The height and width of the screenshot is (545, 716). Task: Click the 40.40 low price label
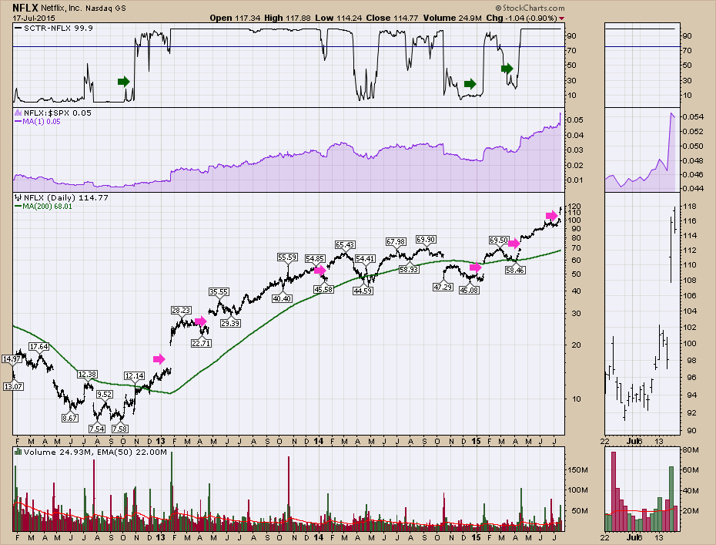click(x=283, y=298)
